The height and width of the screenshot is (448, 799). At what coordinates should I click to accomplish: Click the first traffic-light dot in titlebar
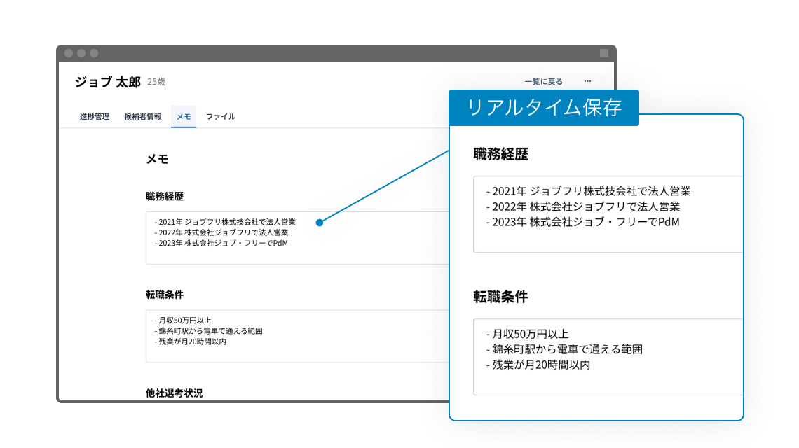pos(68,51)
